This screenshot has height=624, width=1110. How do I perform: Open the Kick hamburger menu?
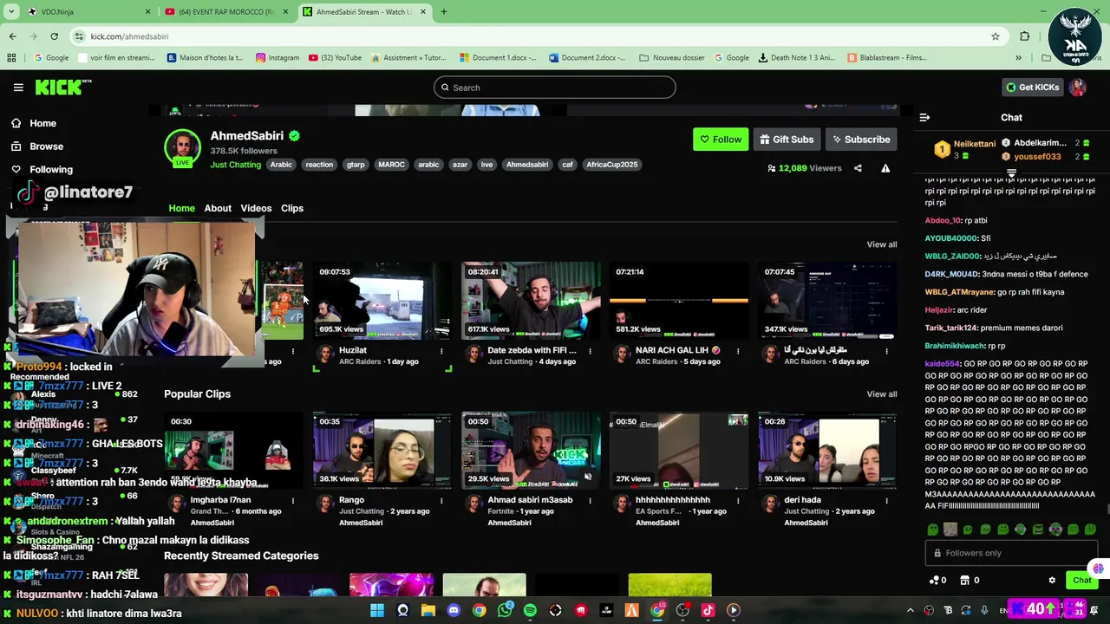point(18,88)
